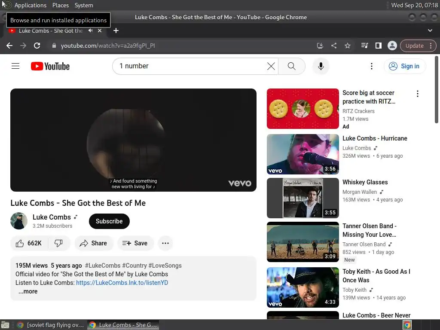Click the page vertical scrollbar
This screenshot has width=440, height=330.
(437, 90)
